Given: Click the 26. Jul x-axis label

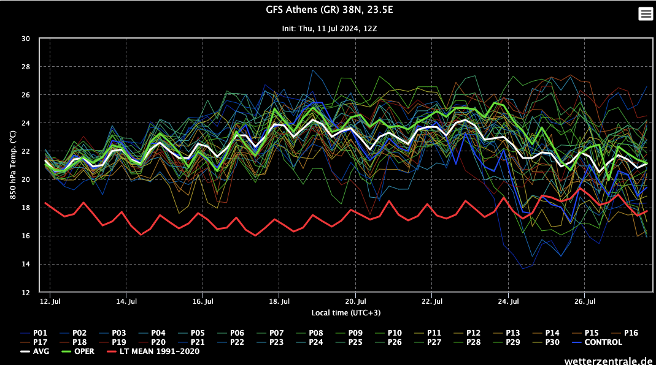Looking at the screenshot, I should pos(584,301).
